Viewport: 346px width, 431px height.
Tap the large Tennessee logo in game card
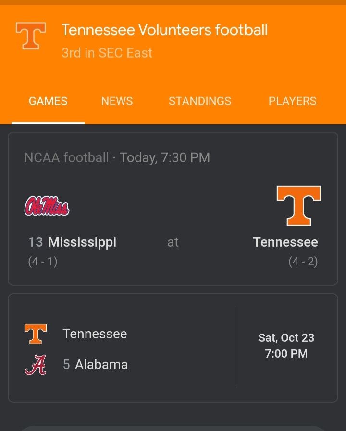(298, 206)
